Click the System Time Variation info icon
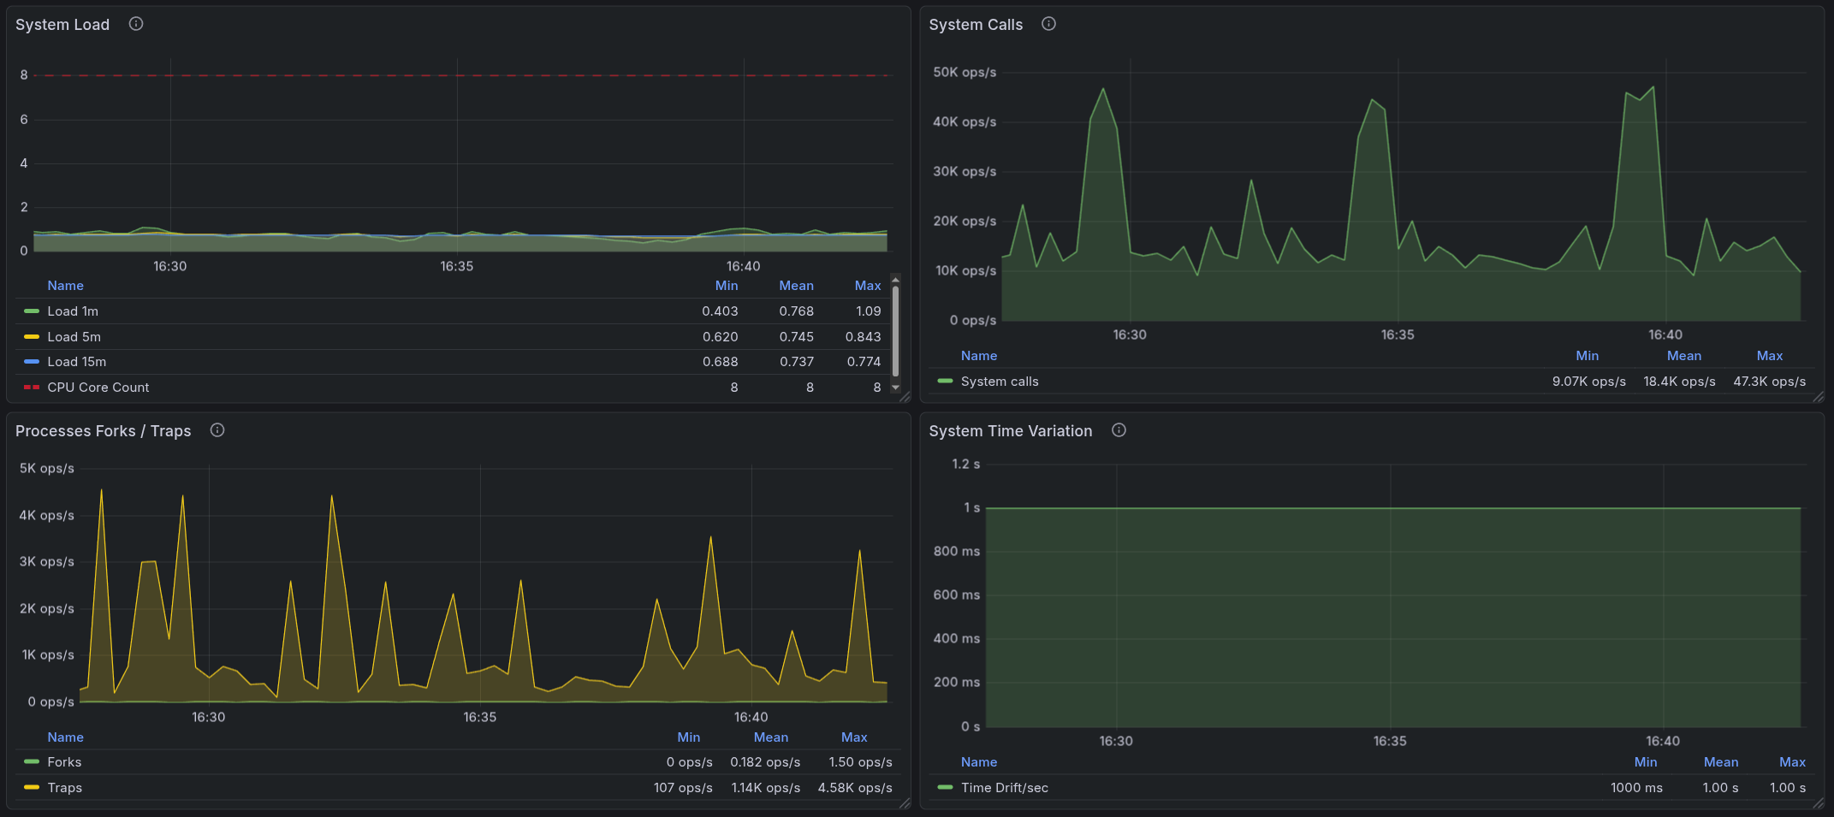The height and width of the screenshot is (817, 1834). pos(1119,430)
